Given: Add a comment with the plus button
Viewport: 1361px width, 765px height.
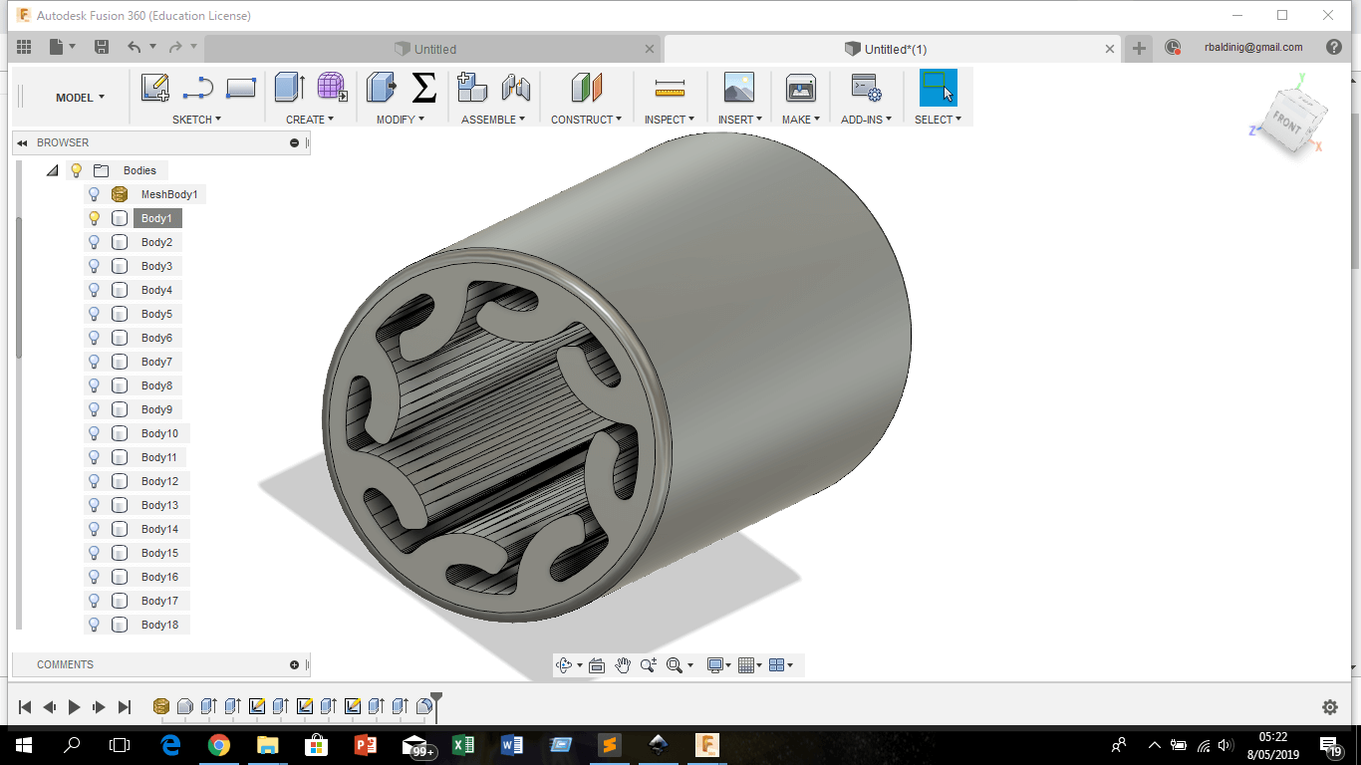Looking at the screenshot, I should [x=294, y=664].
